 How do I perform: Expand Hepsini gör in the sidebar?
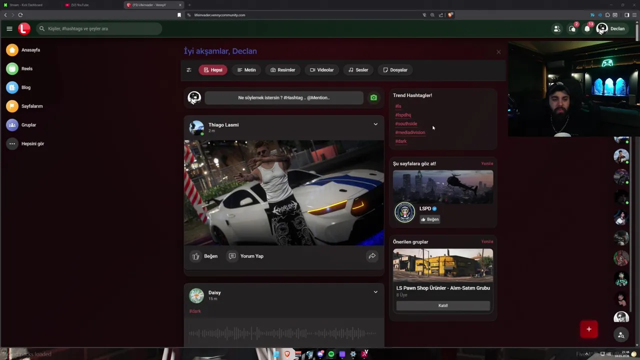25,143
